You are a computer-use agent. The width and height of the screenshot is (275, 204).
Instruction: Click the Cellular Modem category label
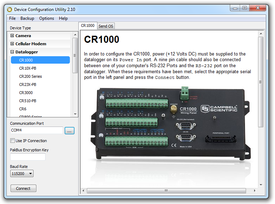(x=31, y=44)
